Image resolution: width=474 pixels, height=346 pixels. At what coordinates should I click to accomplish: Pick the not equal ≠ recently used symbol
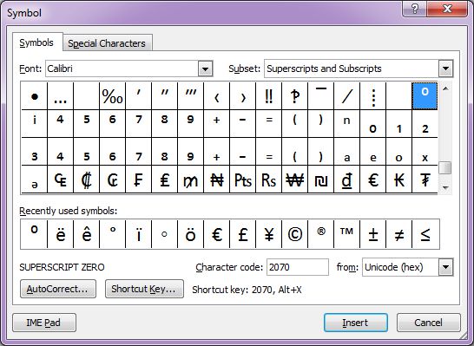[398, 234]
